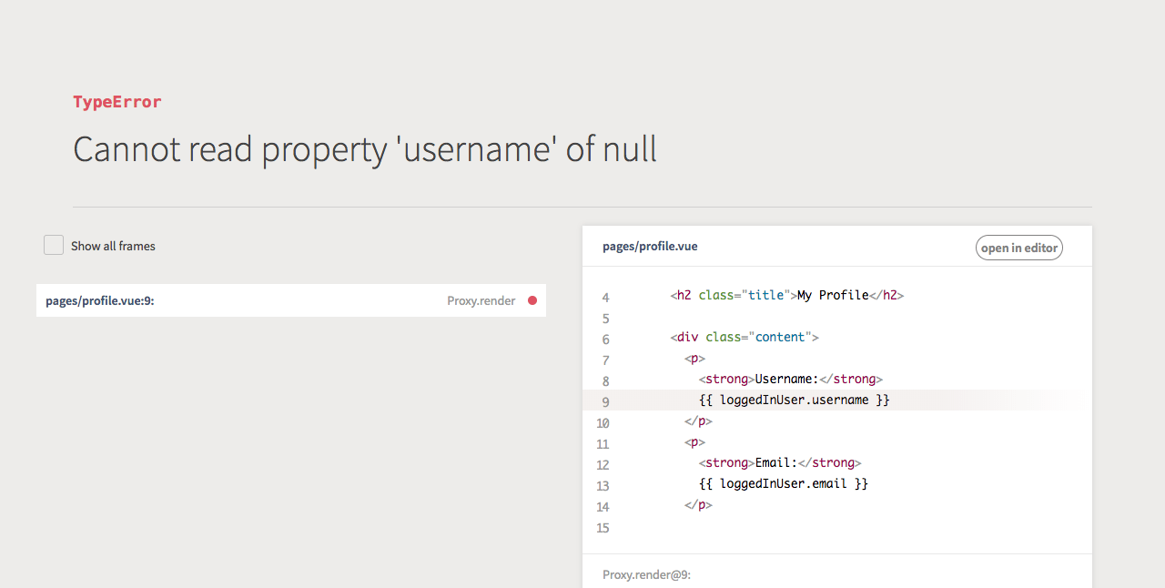Click line number 13 in the gutter
Screen dimensions: 1165x588
point(603,486)
